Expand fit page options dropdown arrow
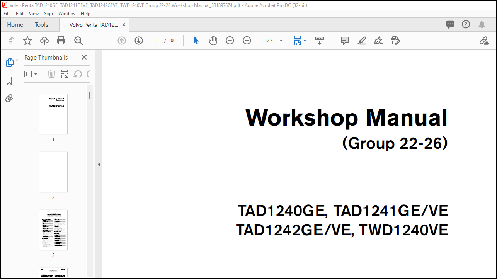Screen dimensions: 497x279 (x=305, y=41)
